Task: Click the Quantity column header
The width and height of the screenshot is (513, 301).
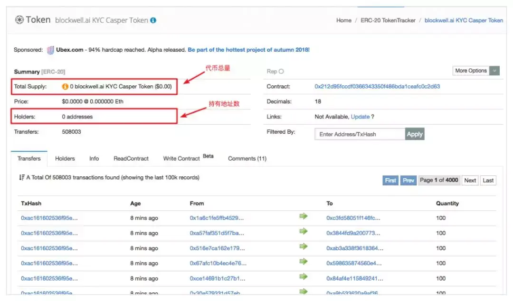Action: click(x=447, y=203)
